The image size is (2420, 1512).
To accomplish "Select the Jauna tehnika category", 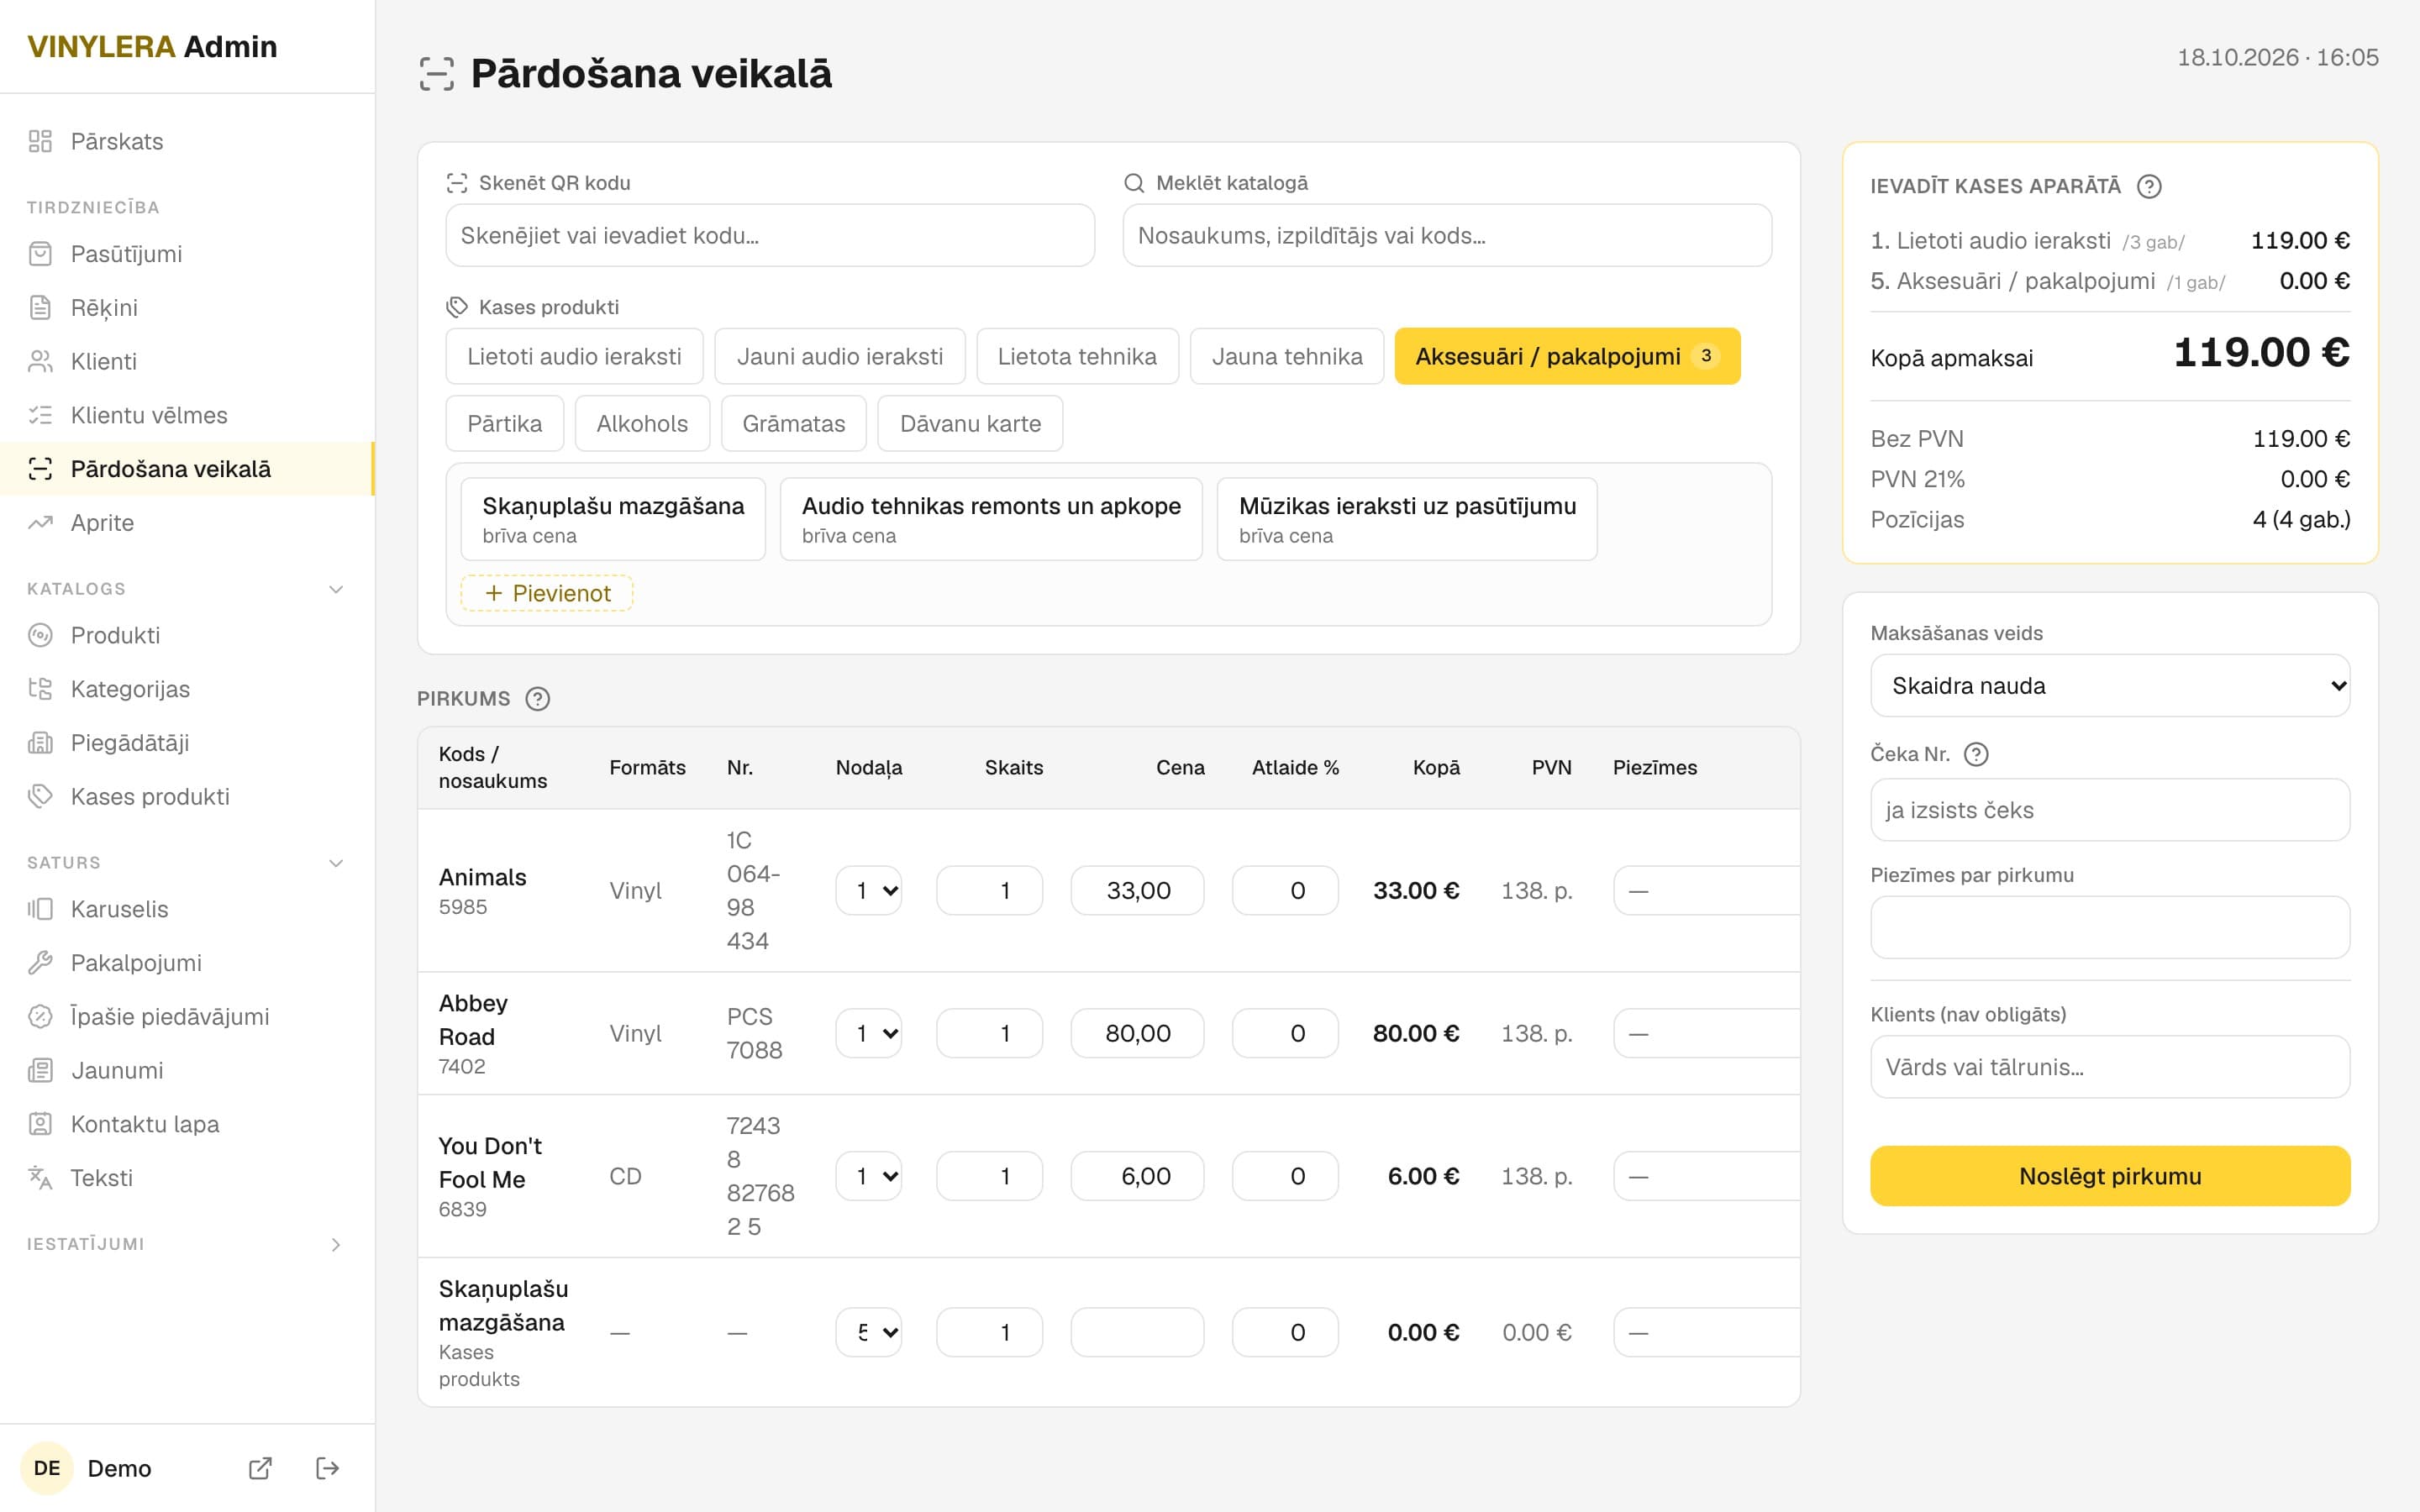I will 1287,356.
